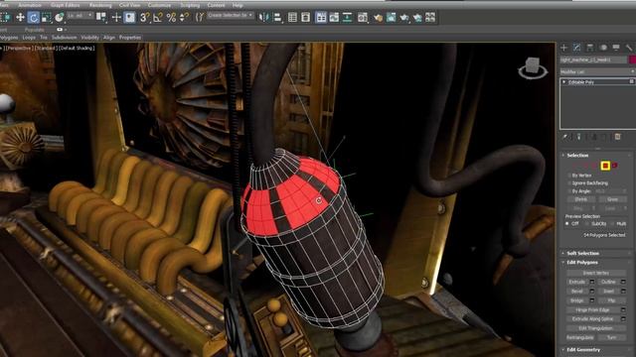Switch to the Display panel icon
This screenshot has height=357, width=636.
(616, 48)
